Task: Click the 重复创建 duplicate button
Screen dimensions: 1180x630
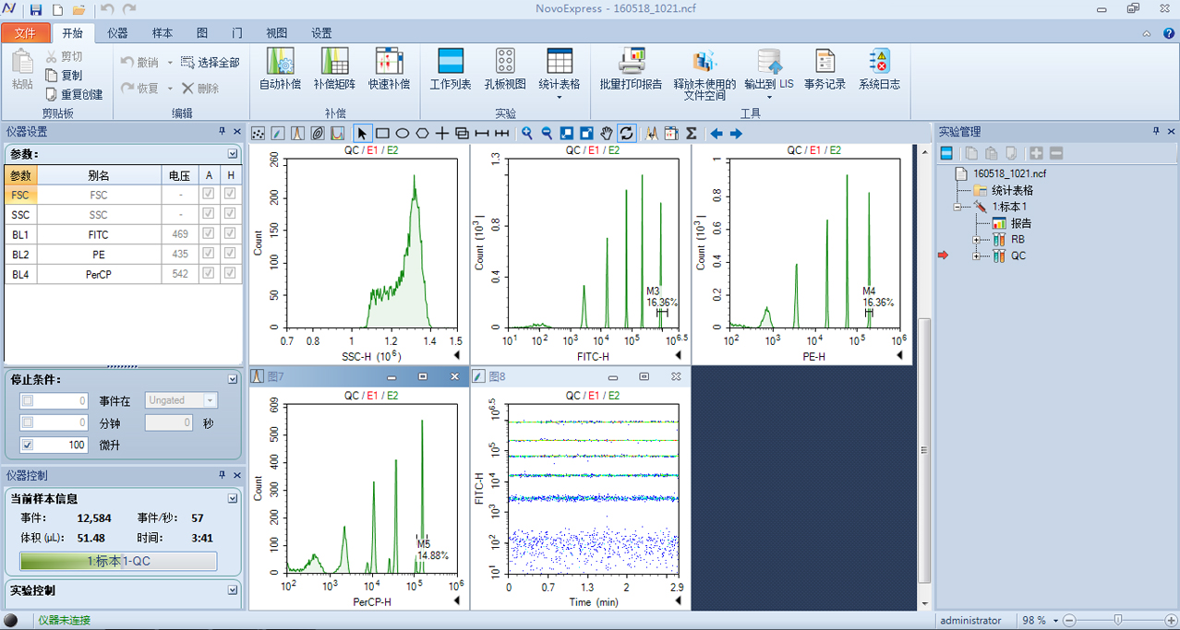Action: pos(74,94)
